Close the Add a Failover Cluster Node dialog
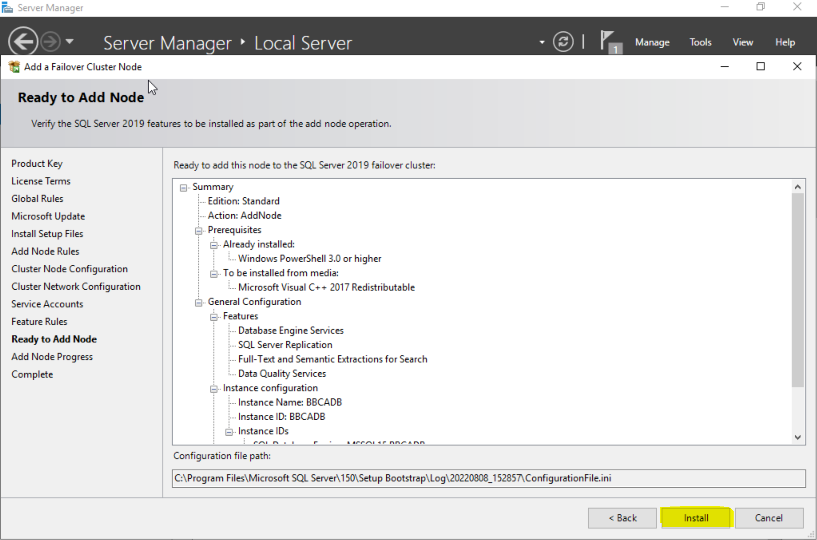 (x=797, y=66)
